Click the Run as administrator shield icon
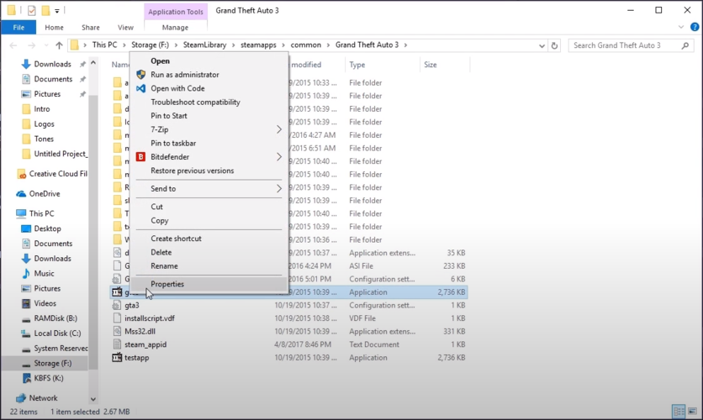 tap(141, 75)
